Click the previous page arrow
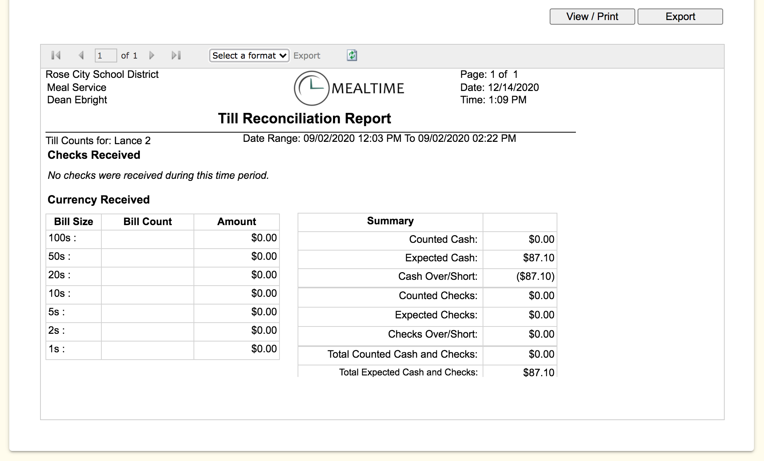Screen dimensions: 764x461 point(81,56)
